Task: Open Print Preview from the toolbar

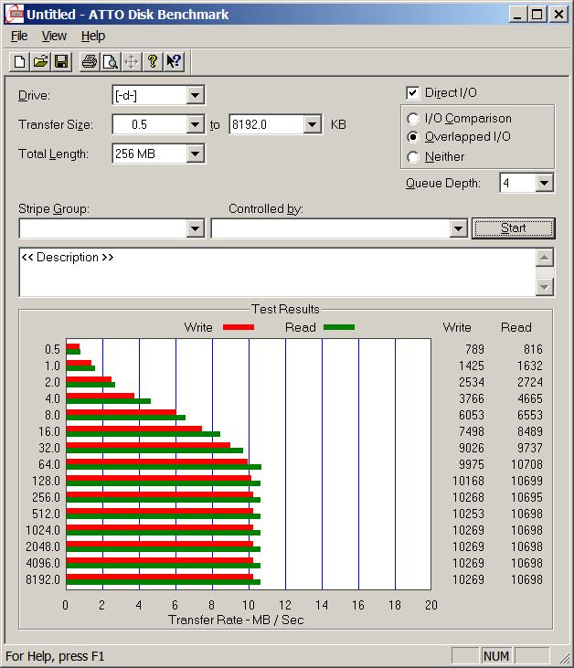Action: tap(110, 61)
